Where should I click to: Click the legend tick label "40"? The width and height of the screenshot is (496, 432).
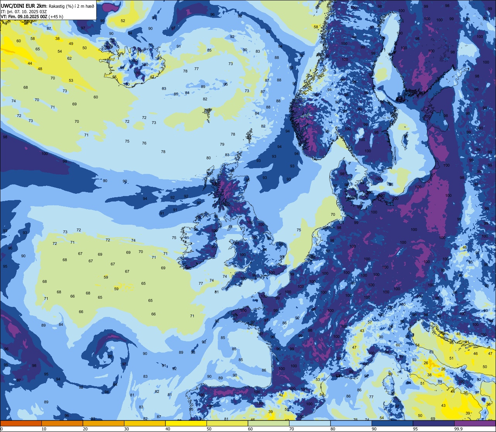[168, 429]
